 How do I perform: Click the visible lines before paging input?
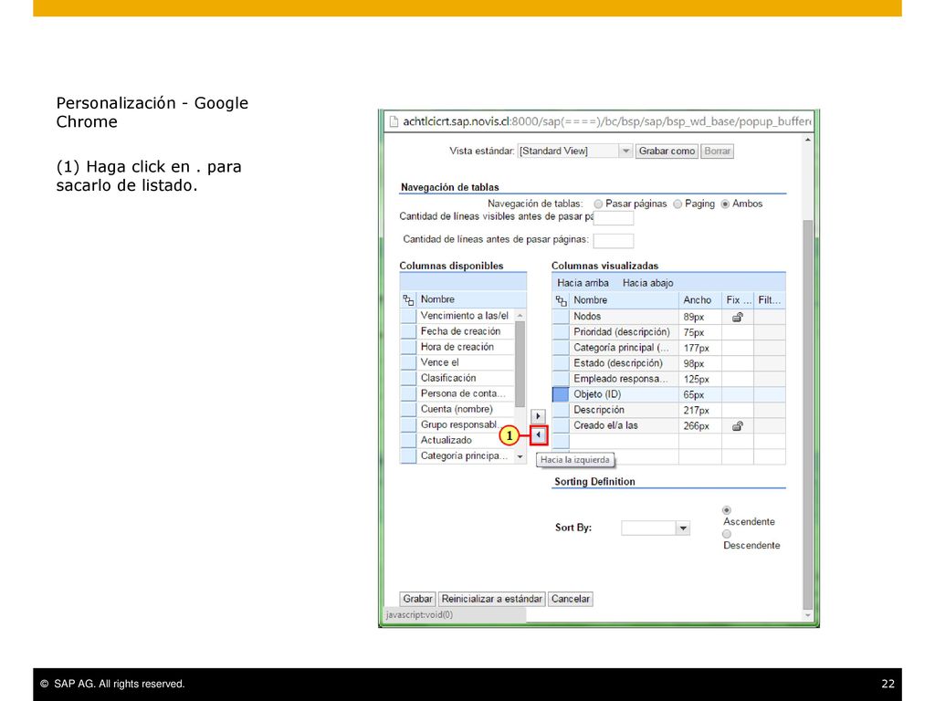pyautogui.click(x=614, y=217)
